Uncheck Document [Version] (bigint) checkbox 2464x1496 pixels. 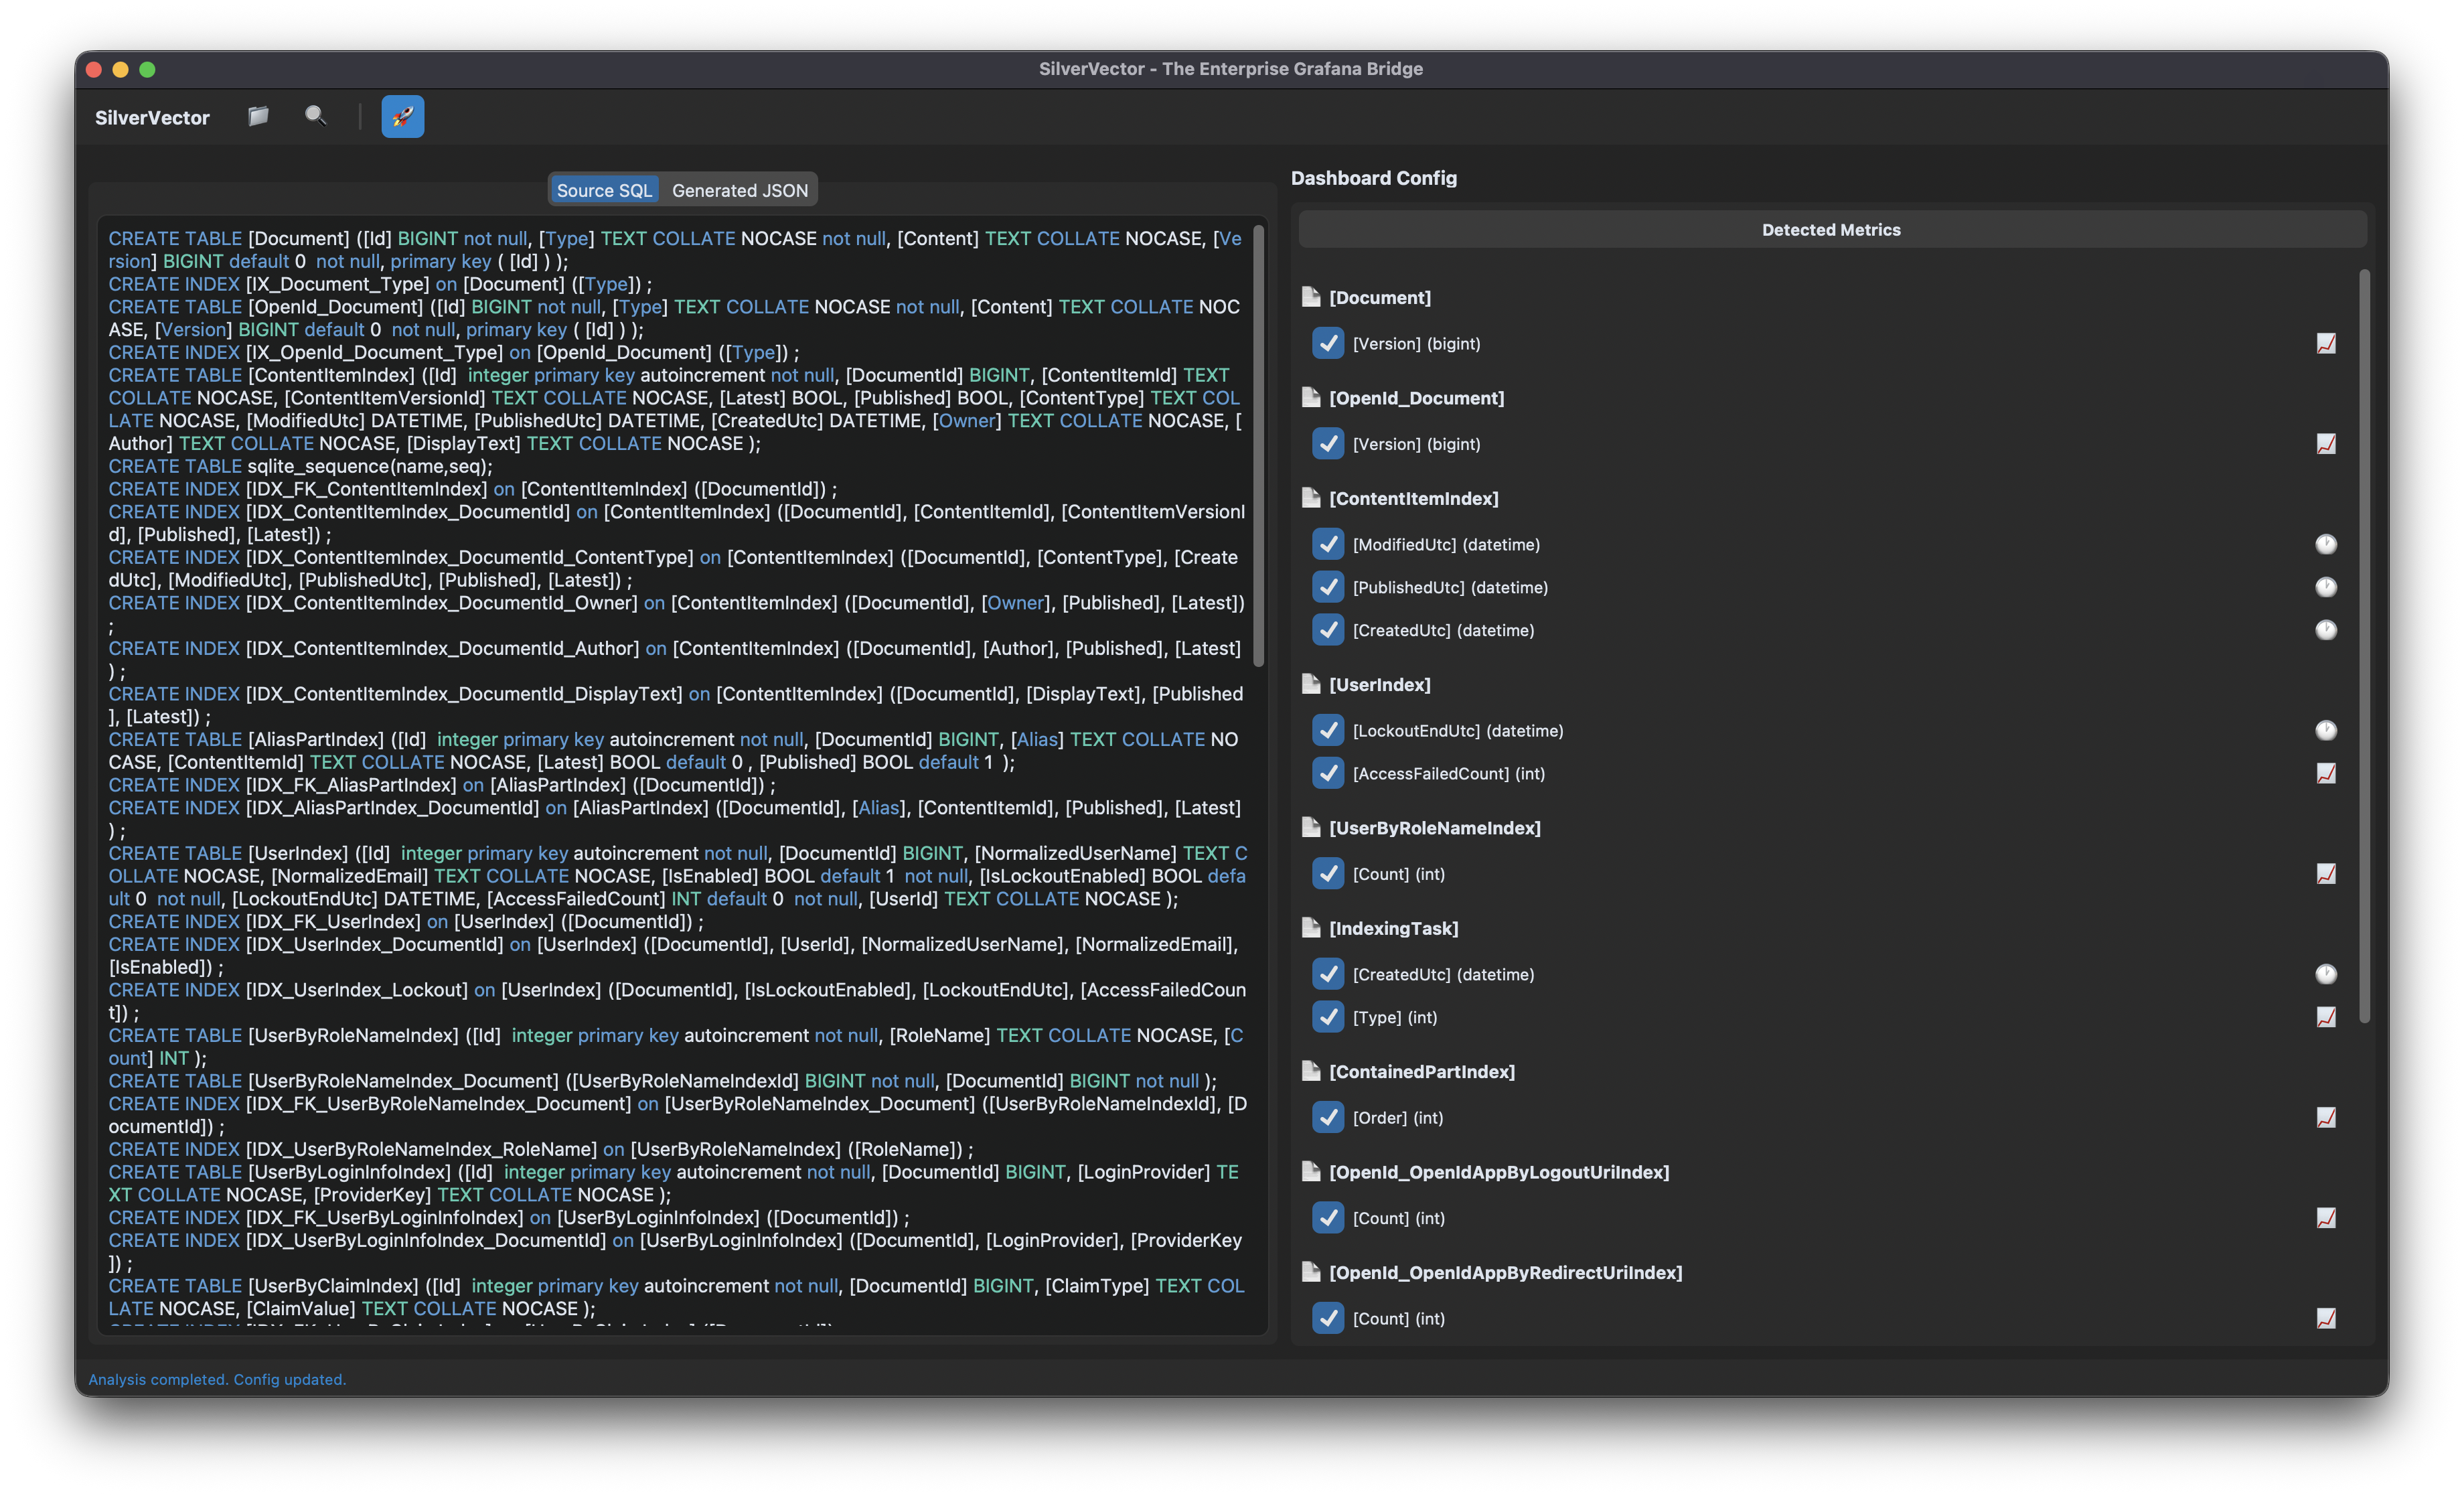pos(1328,343)
